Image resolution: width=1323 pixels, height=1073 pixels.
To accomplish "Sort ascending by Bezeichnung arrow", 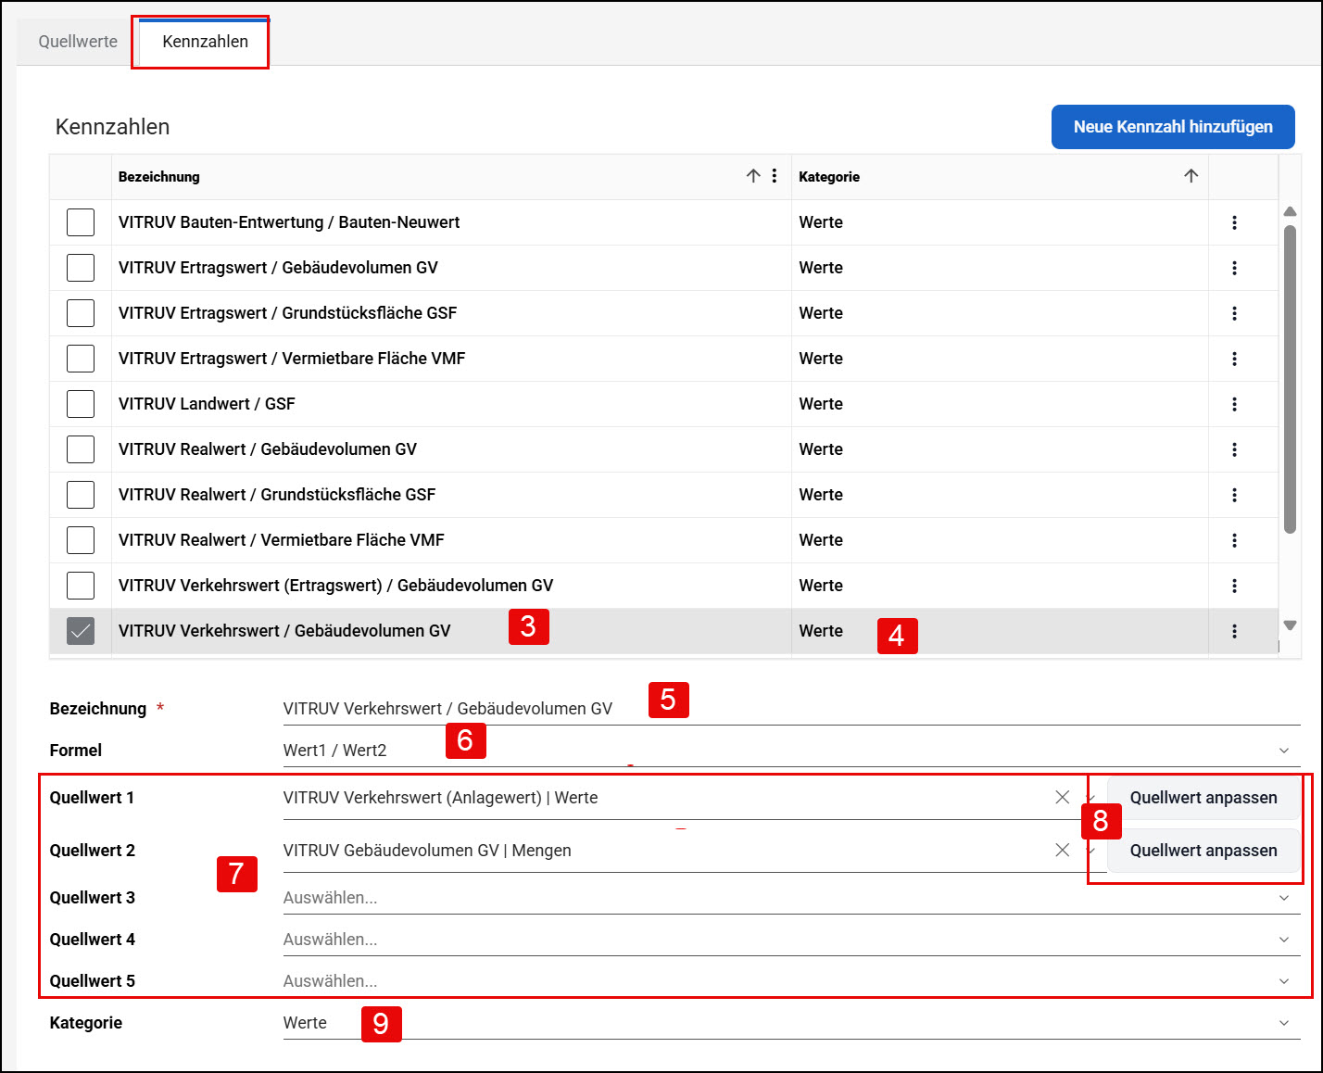I will point(753,176).
